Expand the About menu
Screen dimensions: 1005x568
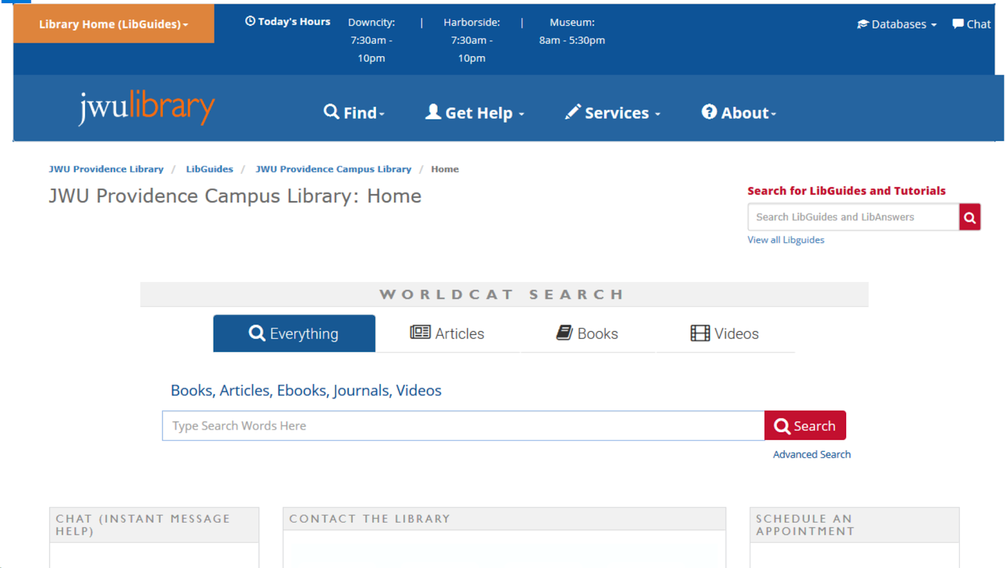pyautogui.click(x=739, y=112)
